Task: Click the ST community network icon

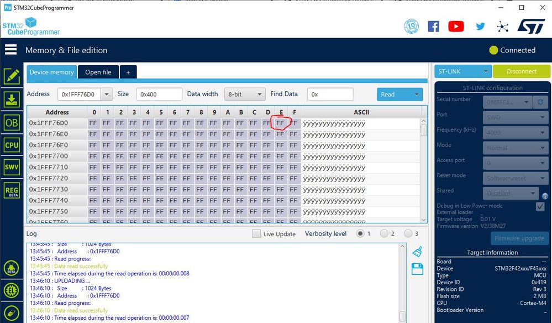Action: coord(503,27)
